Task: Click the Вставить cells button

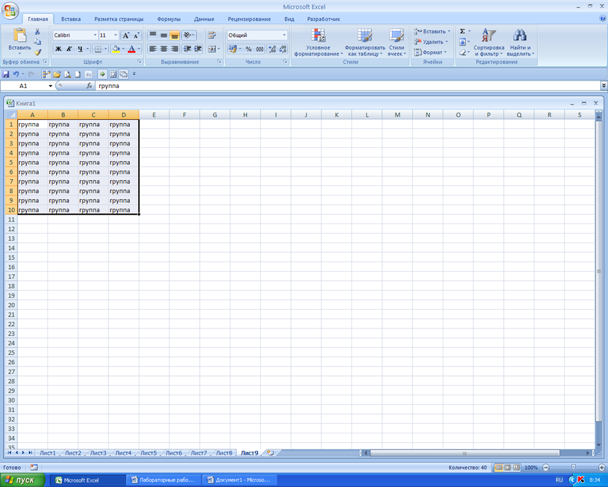Action: point(432,31)
